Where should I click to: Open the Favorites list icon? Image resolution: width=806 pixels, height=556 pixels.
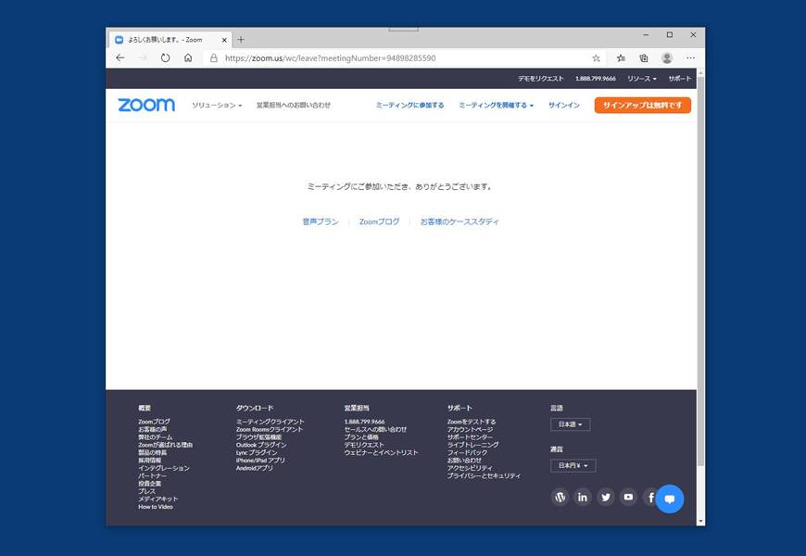tap(621, 58)
